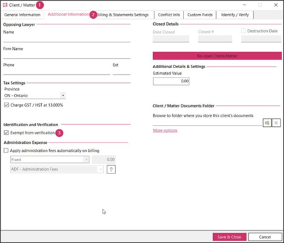Open the Billing & Statements Settings tab
The height and width of the screenshot is (243, 284).
click(123, 15)
